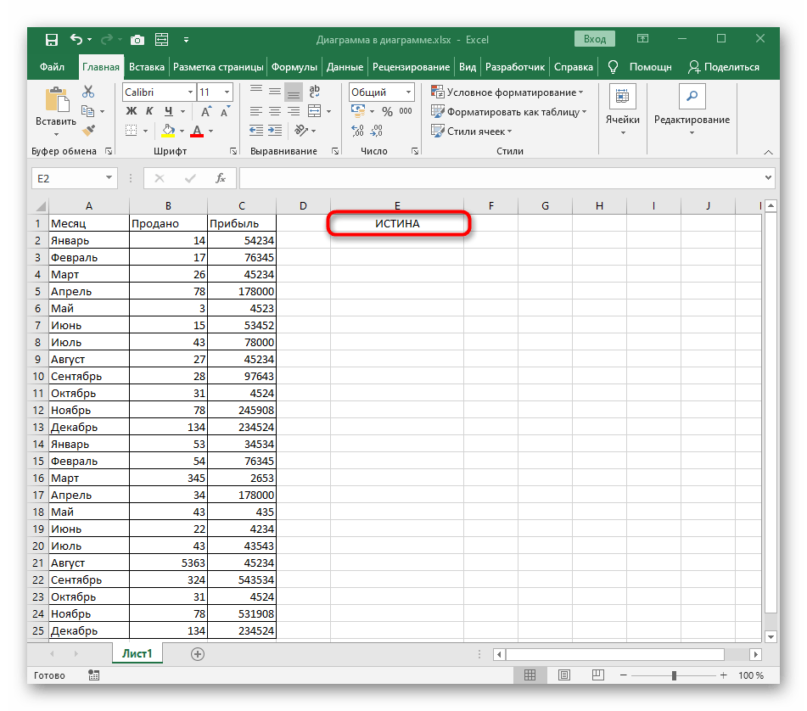Open the Name Box E2 dropdown
This screenshot has height=711, width=807.
[x=109, y=178]
